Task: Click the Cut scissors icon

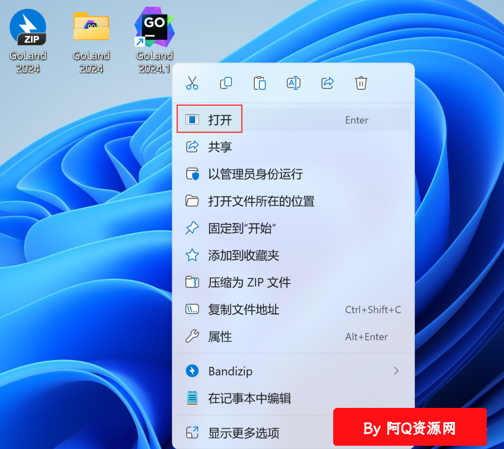Action: [x=192, y=83]
